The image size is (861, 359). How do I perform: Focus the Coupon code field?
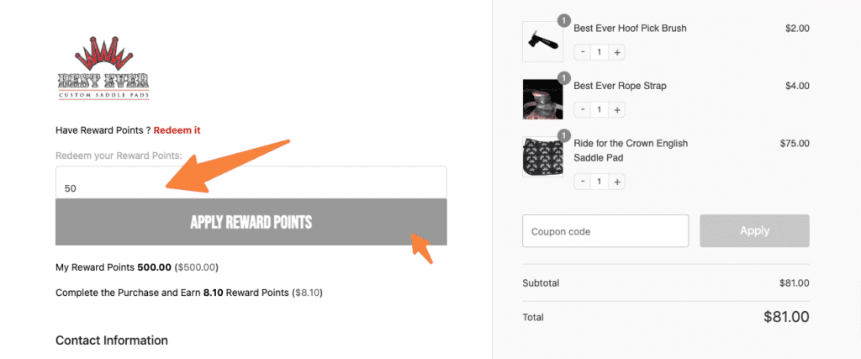pyautogui.click(x=605, y=231)
